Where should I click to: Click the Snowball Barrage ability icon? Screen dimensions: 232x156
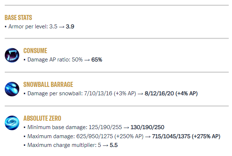(x=12, y=89)
